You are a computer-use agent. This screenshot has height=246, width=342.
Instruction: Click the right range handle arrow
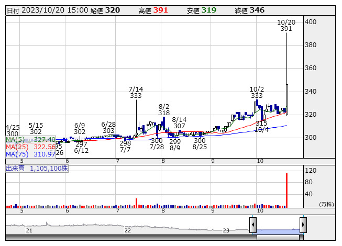tap(303, 225)
